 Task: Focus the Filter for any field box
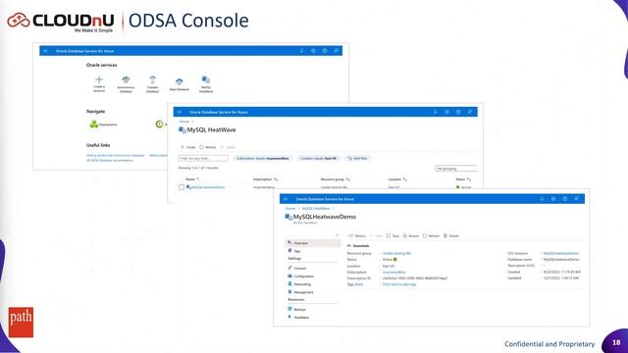[x=203, y=159]
